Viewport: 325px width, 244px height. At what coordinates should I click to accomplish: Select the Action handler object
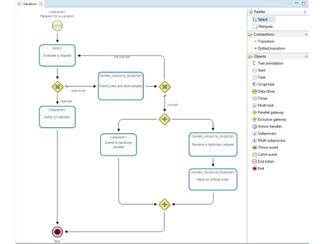click(267, 126)
